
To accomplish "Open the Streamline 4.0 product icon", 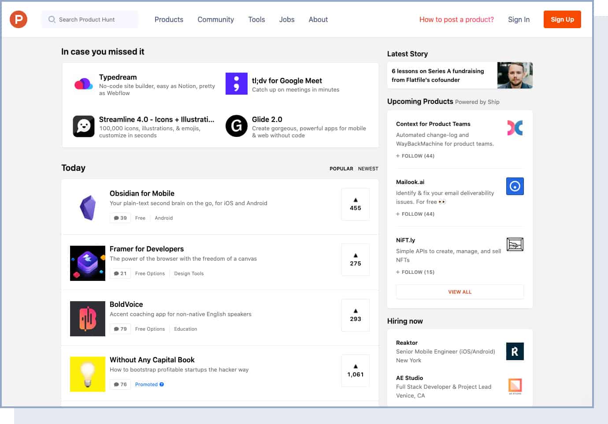I will (x=84, y=126).
